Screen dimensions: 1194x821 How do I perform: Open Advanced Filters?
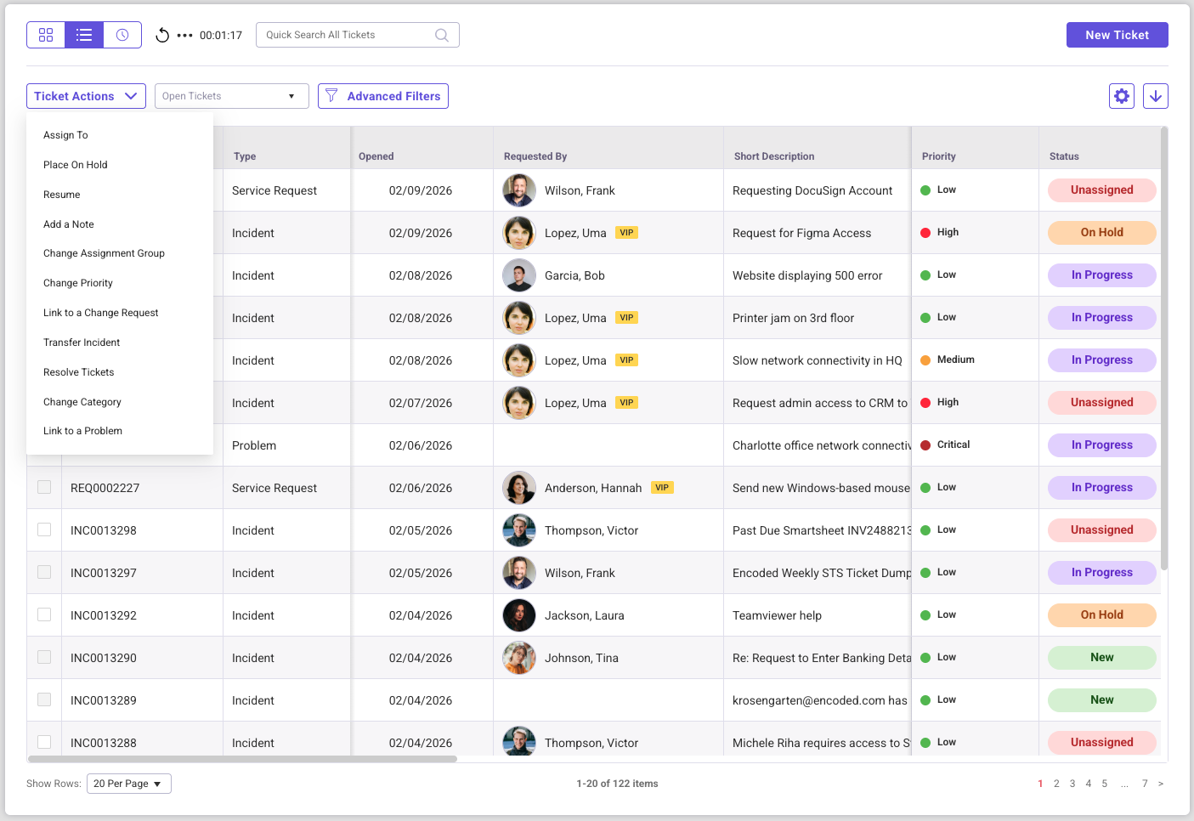pyautogui.click(x=383, y=96)
